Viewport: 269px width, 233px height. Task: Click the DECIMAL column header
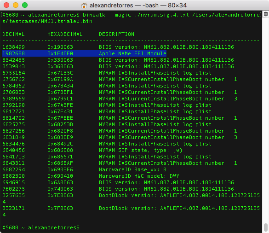[x=13, y=34]
